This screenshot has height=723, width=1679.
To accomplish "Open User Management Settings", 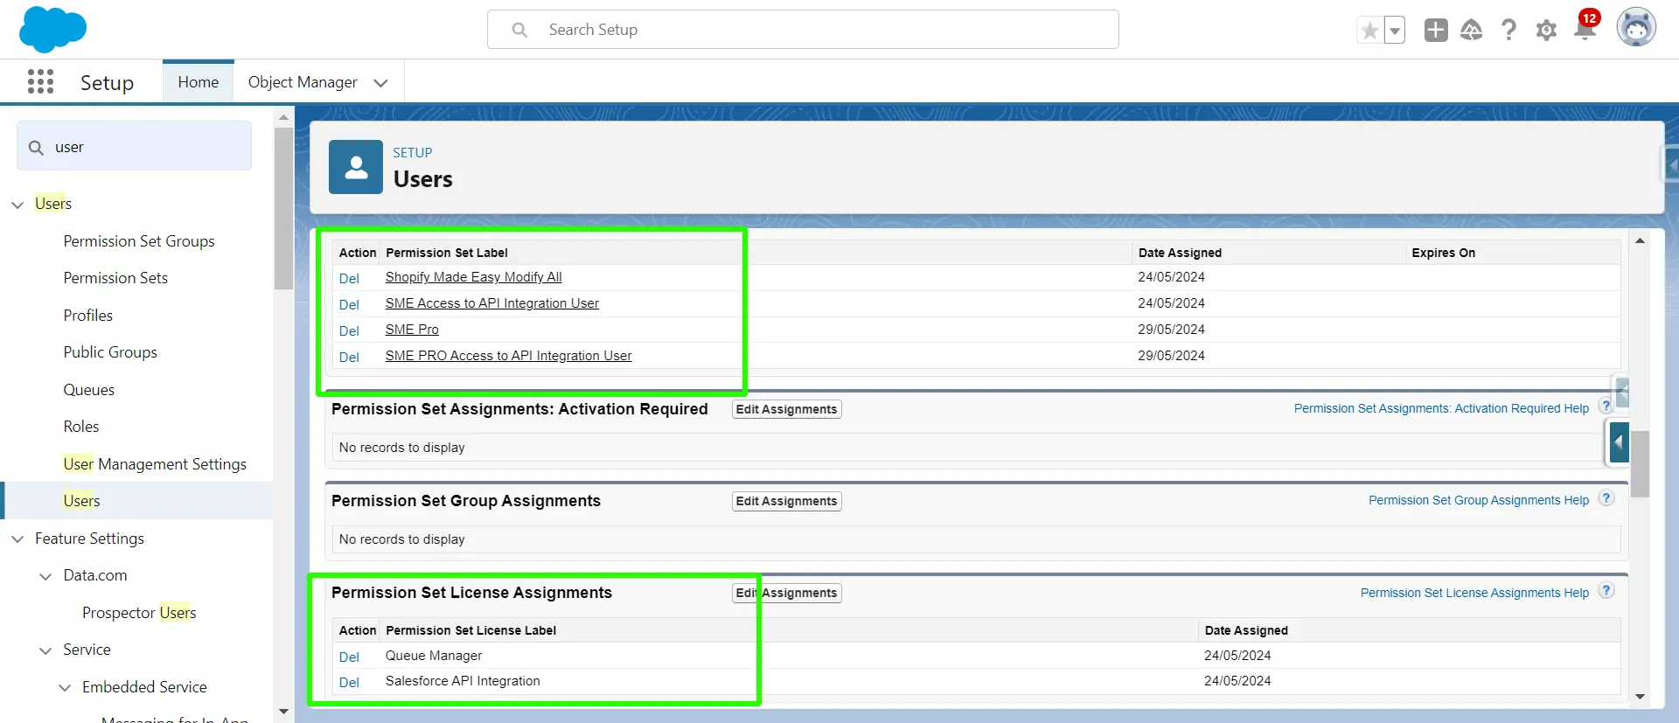I will (155, 464).
